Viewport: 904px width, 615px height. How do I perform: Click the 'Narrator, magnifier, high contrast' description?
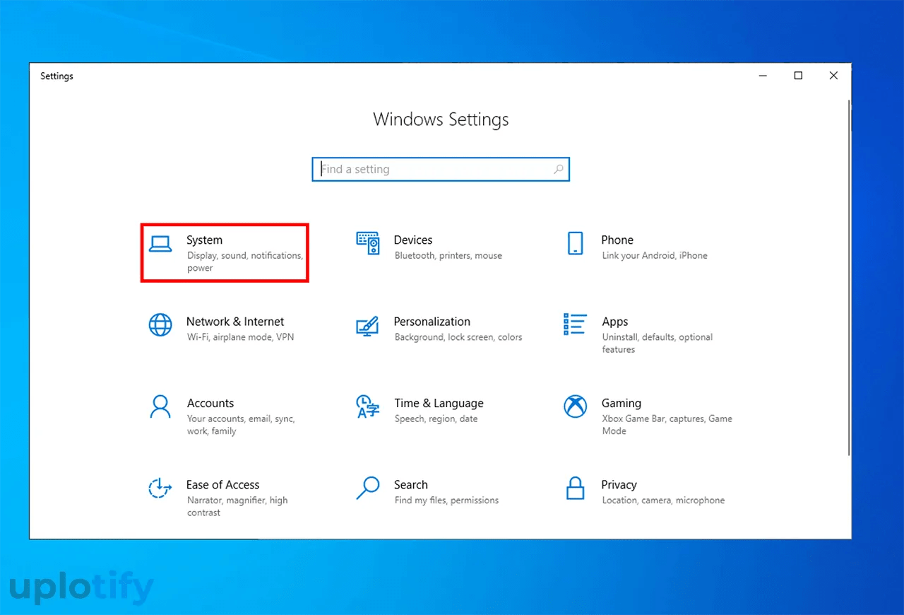tap(237, 506)
